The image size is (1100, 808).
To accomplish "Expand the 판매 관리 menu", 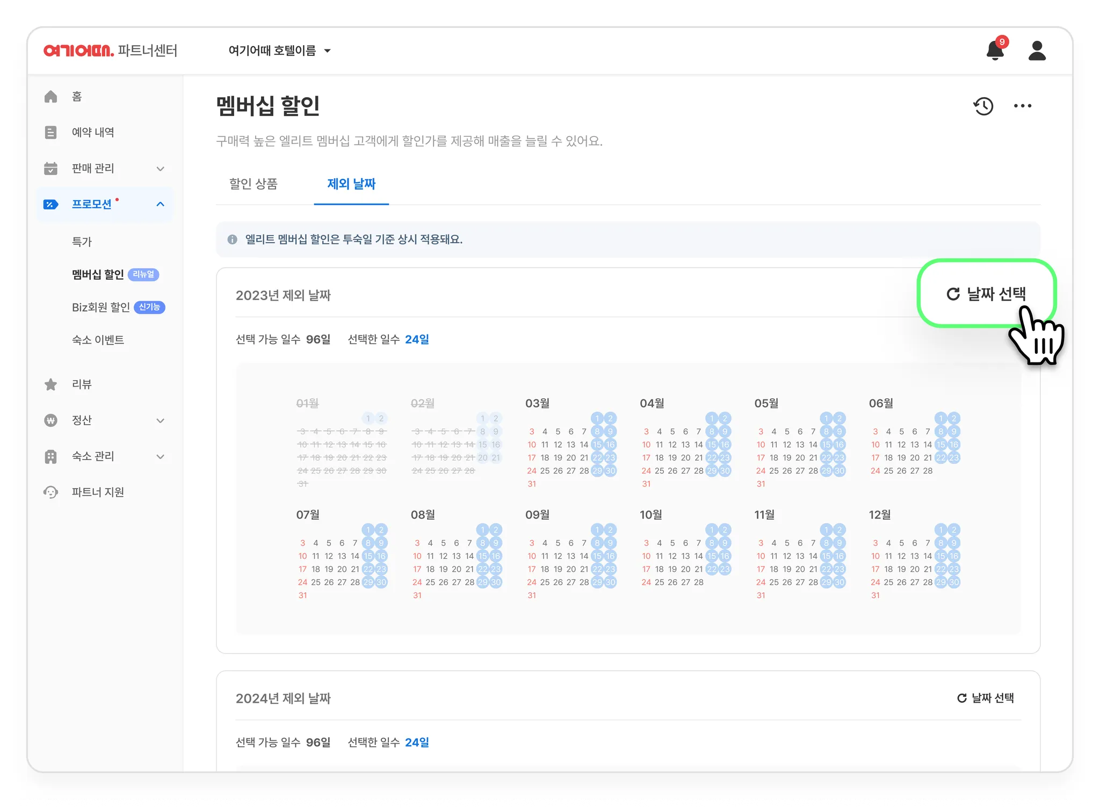I will [160, 169].
